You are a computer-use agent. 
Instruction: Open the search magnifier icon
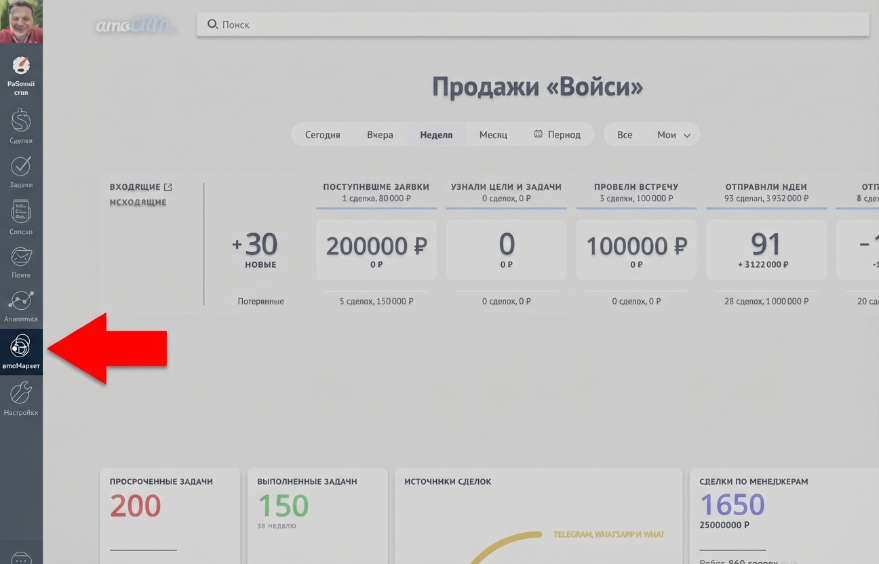[214, 24]
